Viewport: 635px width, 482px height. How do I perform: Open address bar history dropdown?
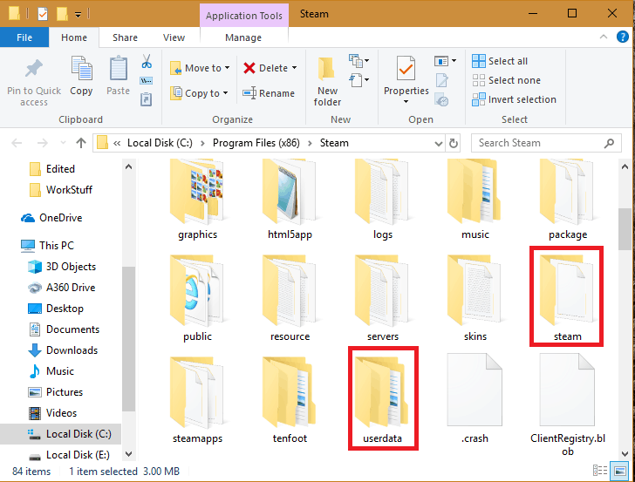coord(438,143)
